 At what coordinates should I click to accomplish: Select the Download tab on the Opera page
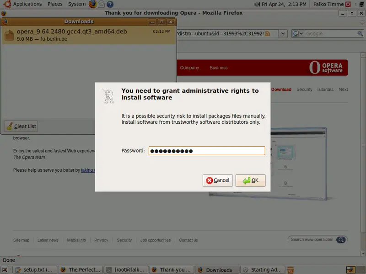(281, 89)
